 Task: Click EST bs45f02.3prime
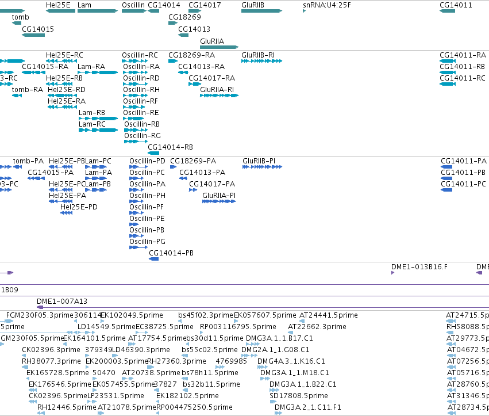coord(206,315)
